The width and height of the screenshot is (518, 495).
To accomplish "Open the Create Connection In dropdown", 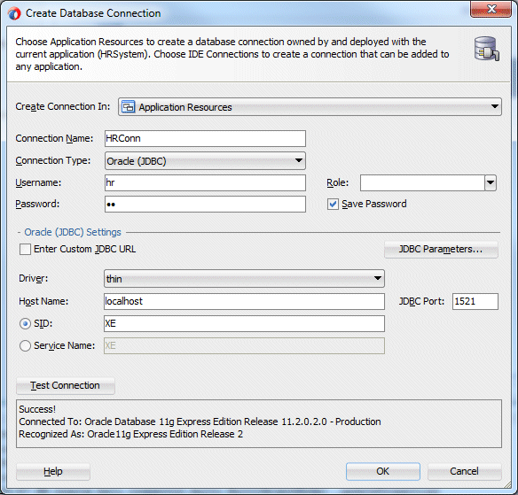I will click(x=310, y=107).
